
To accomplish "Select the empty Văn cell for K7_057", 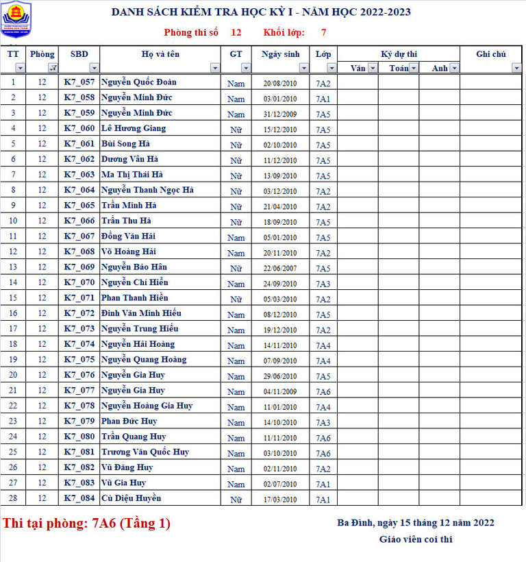I will [358, 82].
